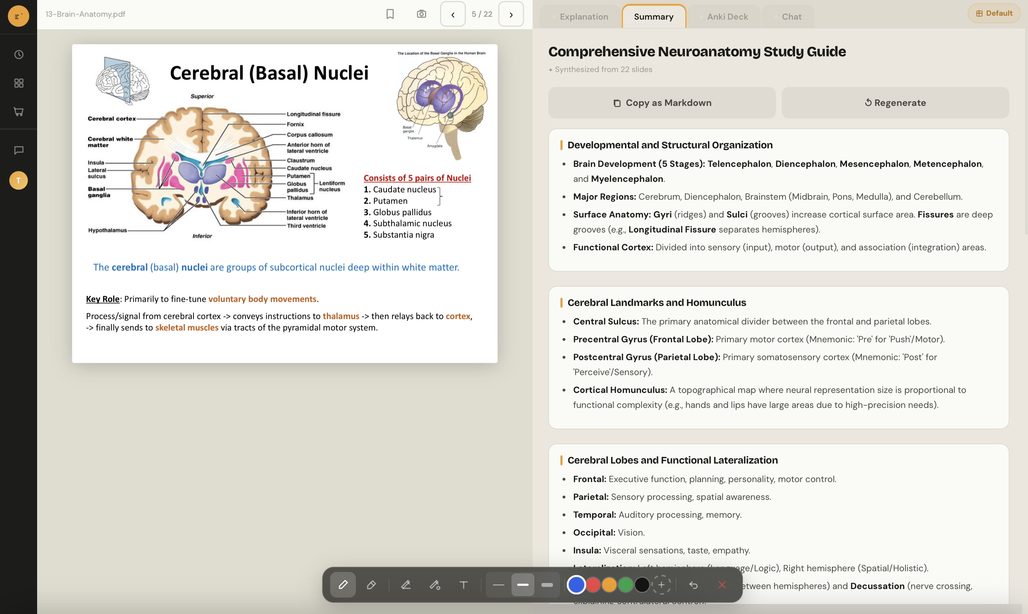Pick the orange pen color
Viewport: 1028px width, 614px height.
pos(609,585)
